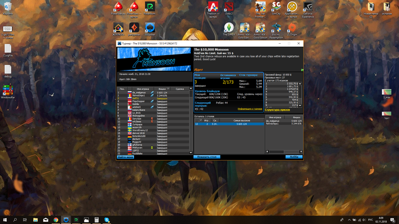The image size is (399, 224).
Task: Select the GeForce Experience desktop icon
Action: [308, 10]
